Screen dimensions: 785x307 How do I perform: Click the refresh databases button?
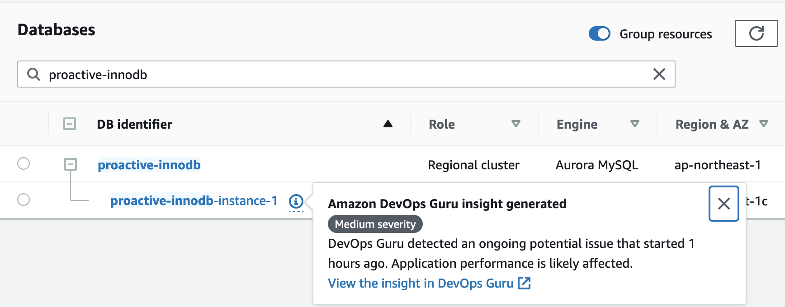coord(756,33)
